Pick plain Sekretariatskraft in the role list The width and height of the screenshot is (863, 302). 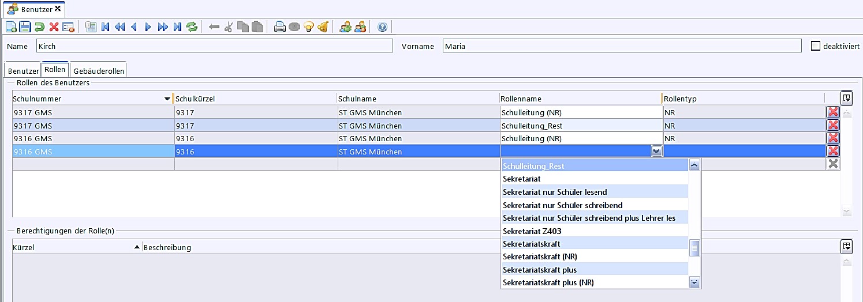595,244
